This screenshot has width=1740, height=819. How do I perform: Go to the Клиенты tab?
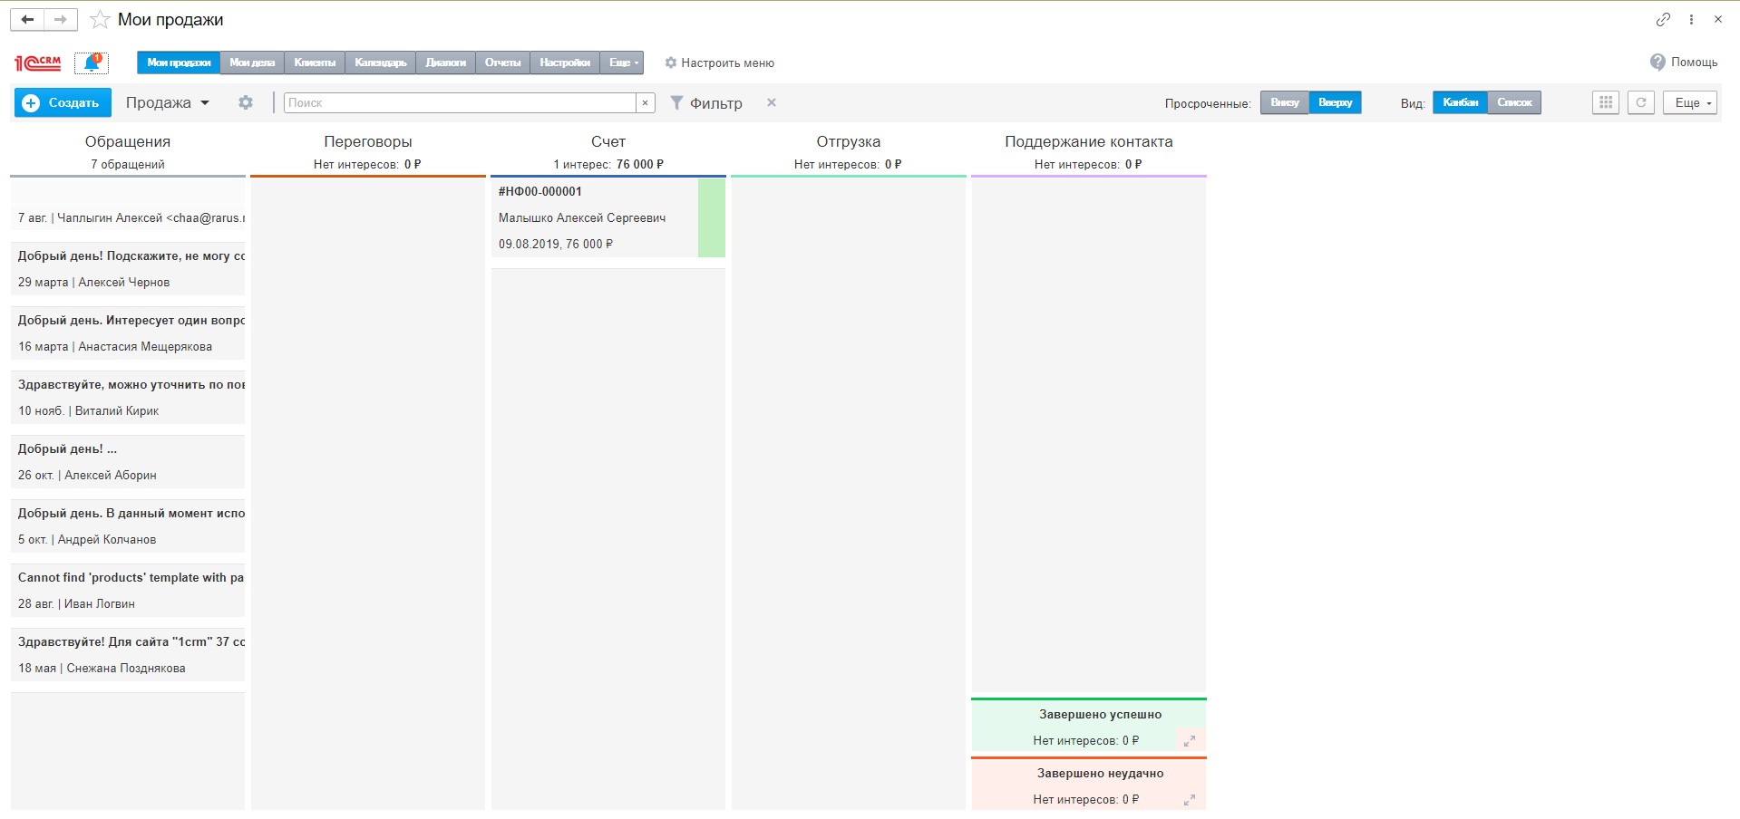point(315,63)
